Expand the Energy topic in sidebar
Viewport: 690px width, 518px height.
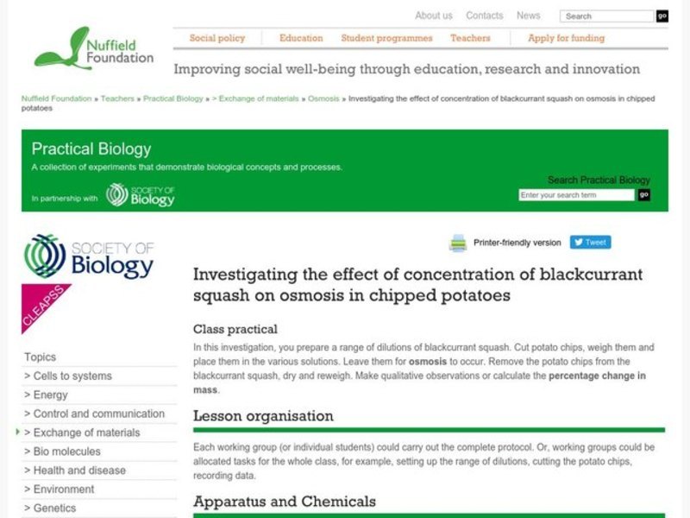(52, 395)
